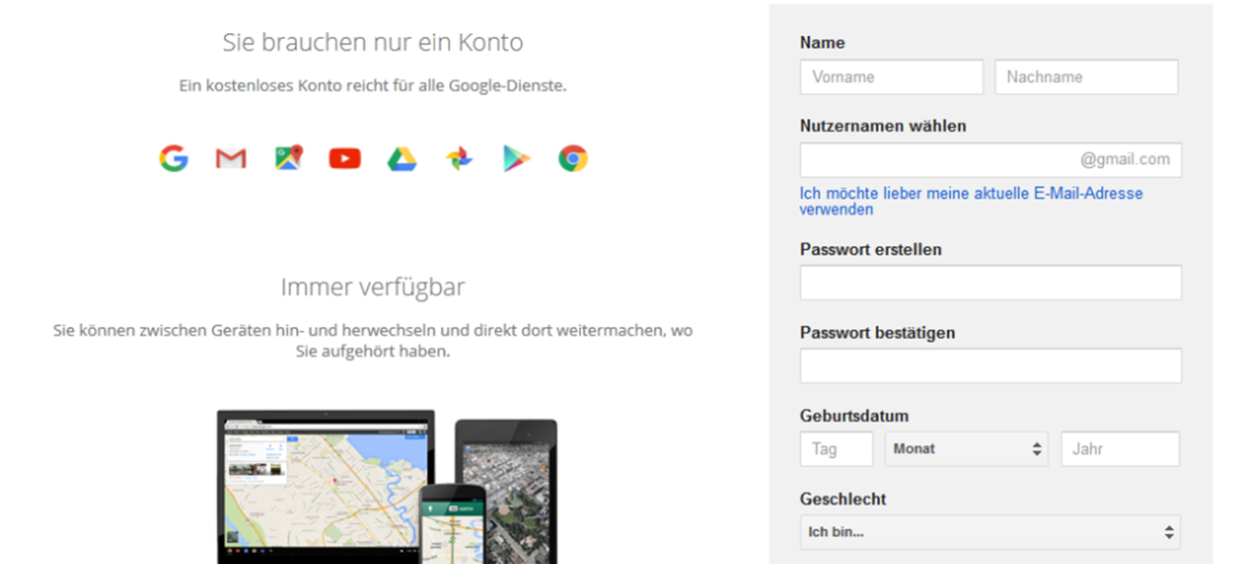This screenshot has width=1246, height=564.
Task: Select the Gmail icon
Action: click(230, 158)
